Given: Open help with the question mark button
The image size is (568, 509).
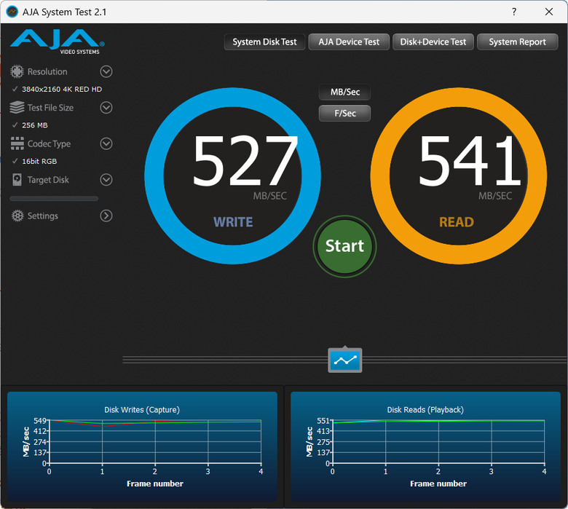Looking at the screenshot, I should [x=513, y=12].
